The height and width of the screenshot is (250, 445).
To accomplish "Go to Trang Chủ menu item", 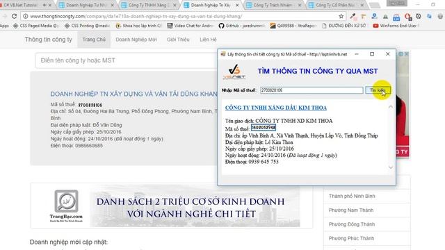I will pyautogui.click(x=94, y=40).
